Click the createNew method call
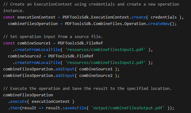The width and height of the screenshot is (191, 113). point(159,24)
